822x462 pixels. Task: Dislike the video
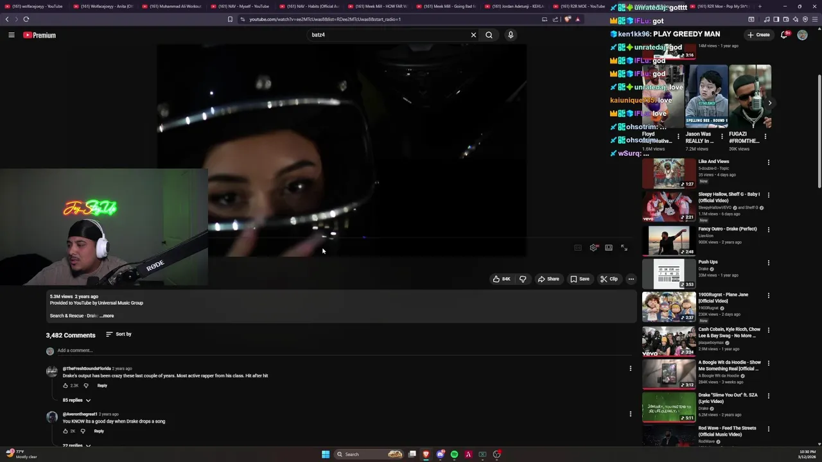[x=523, y=279]
